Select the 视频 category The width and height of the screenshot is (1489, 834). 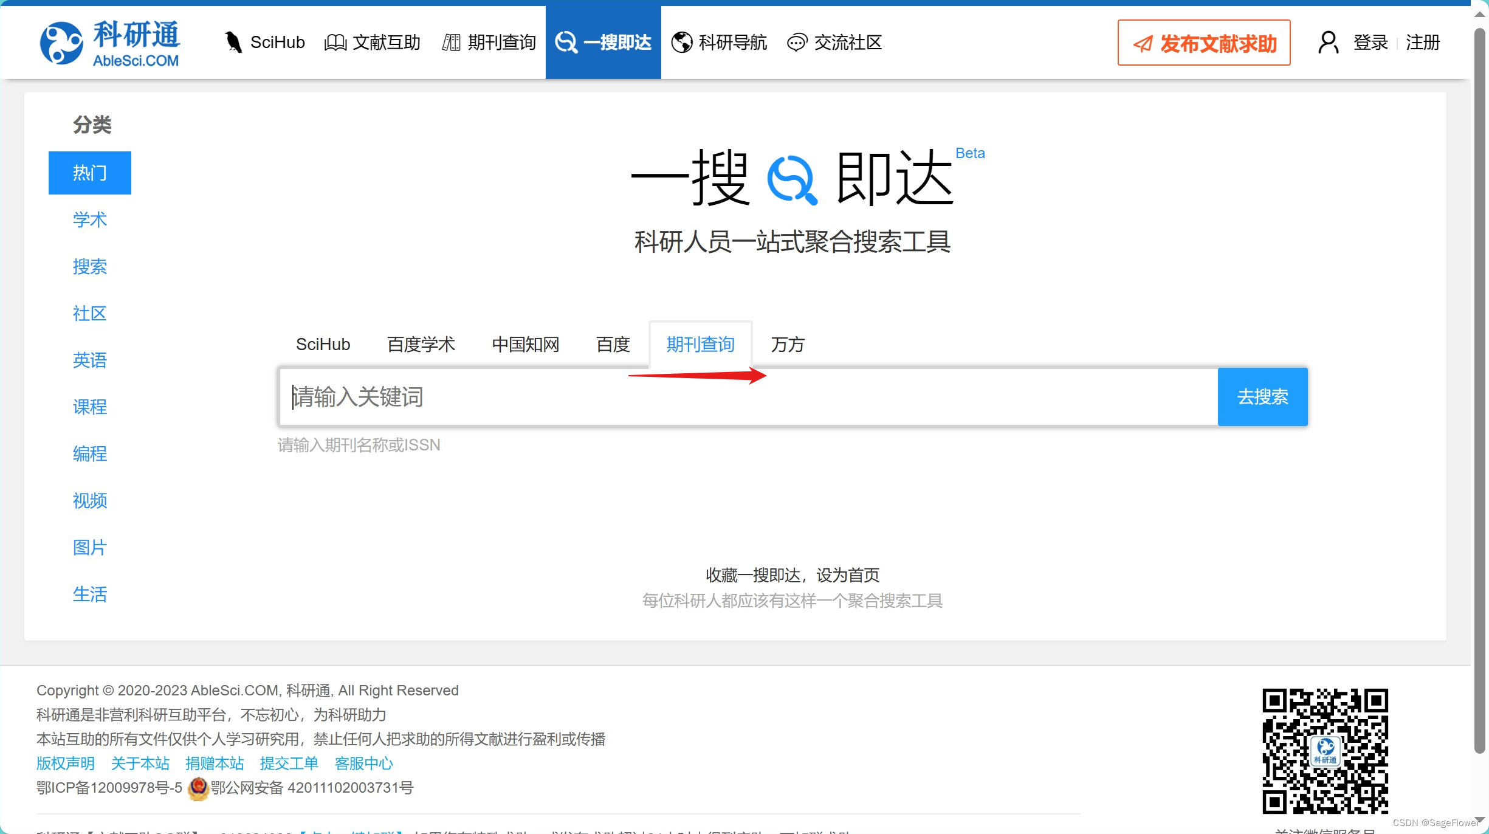pyautogui.click(x=90, y=501)
